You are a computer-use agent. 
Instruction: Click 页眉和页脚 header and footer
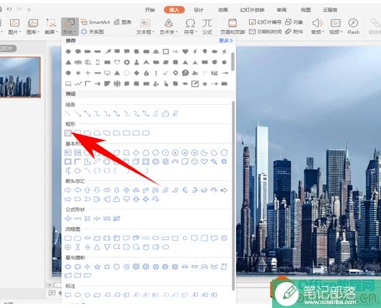233,26
